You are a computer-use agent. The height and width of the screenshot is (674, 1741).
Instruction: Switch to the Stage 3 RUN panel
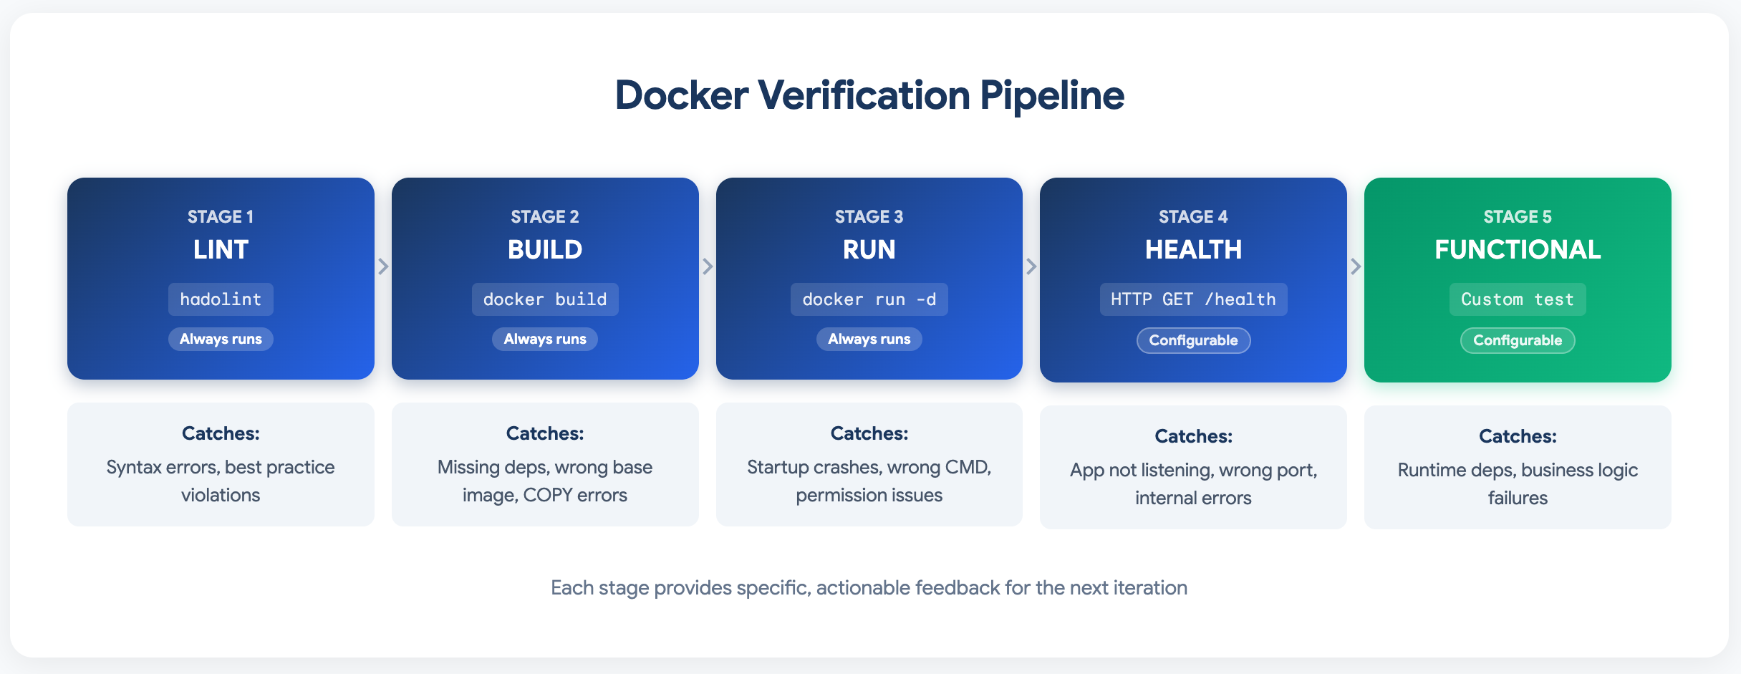(869, 236)
